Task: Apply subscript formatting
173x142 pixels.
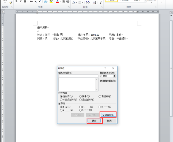Action: 35,1
